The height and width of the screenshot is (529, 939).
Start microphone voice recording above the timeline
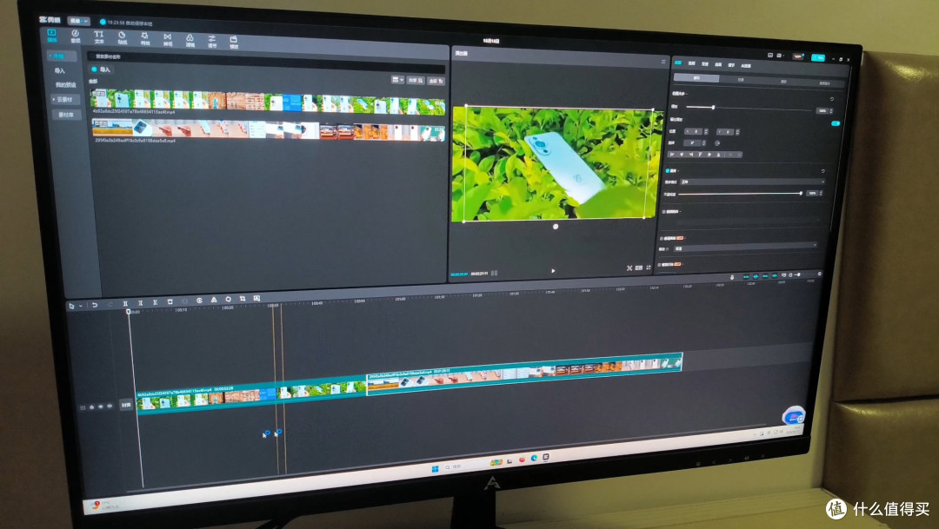tap(732, 278)
